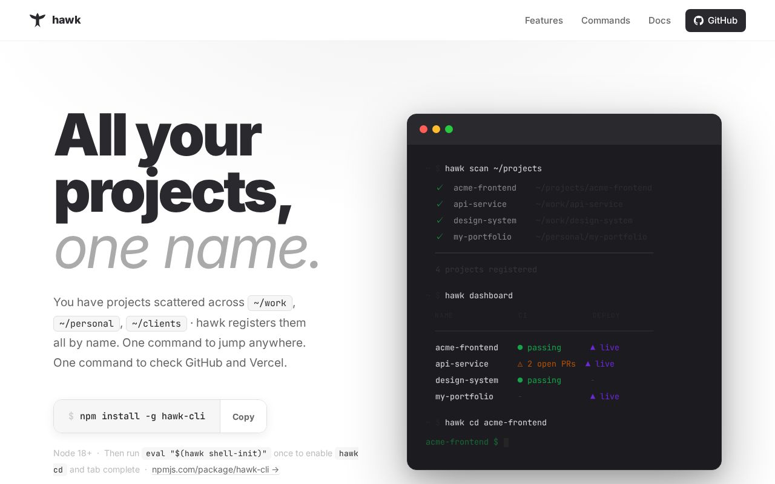Click the checkmark beside api-service scan row
Viewport: 775px width, 484px height.
click(x=440, y=204)
